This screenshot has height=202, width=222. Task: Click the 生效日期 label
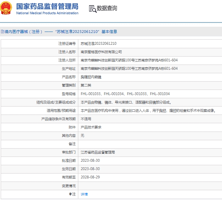pos(69,169)
